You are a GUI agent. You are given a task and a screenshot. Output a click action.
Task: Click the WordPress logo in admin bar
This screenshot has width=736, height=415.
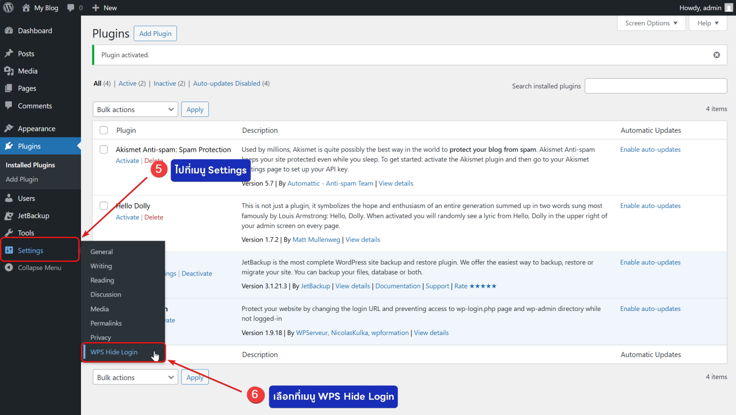tap(9, 8)
